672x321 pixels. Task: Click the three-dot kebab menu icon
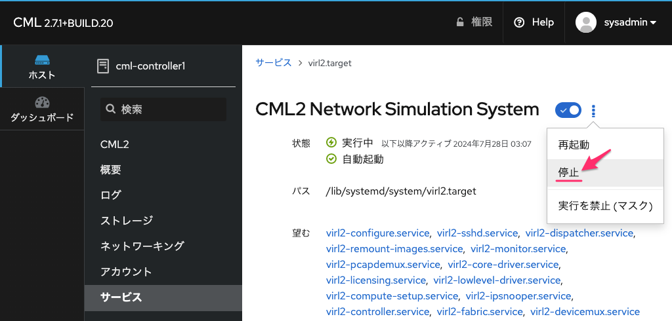click(593, 111)
